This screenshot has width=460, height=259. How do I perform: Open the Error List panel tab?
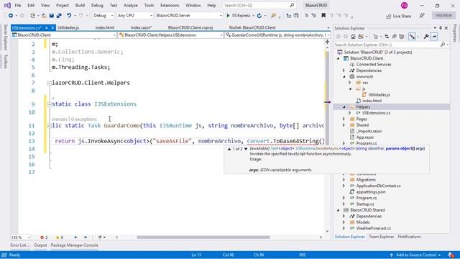pyautogui.click(x=20, y=245)
